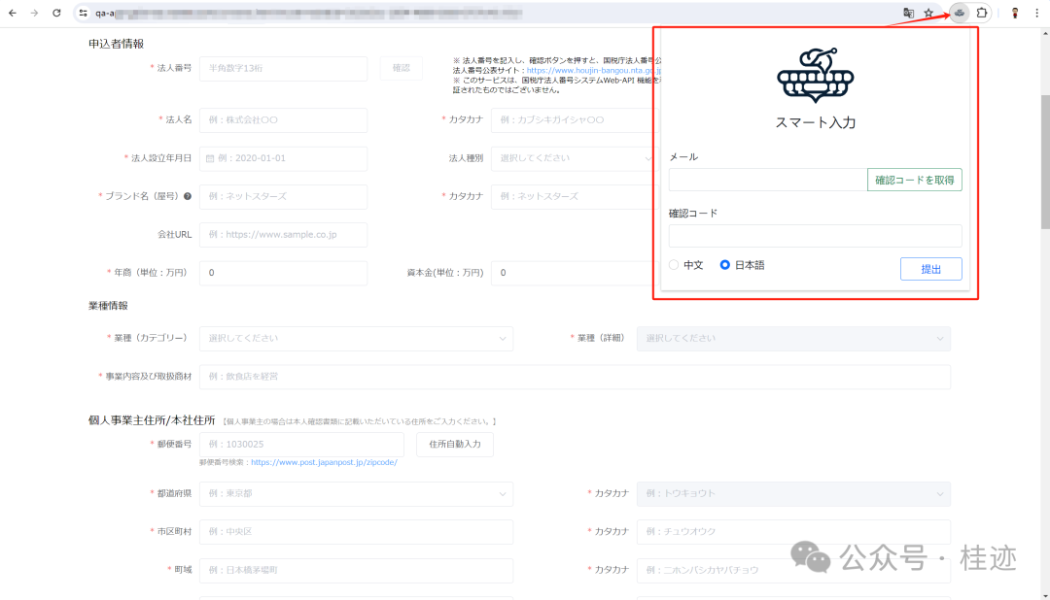Click the Chrome profile avatar icon
The image size is (1050, 600).
click(1015, 15)
